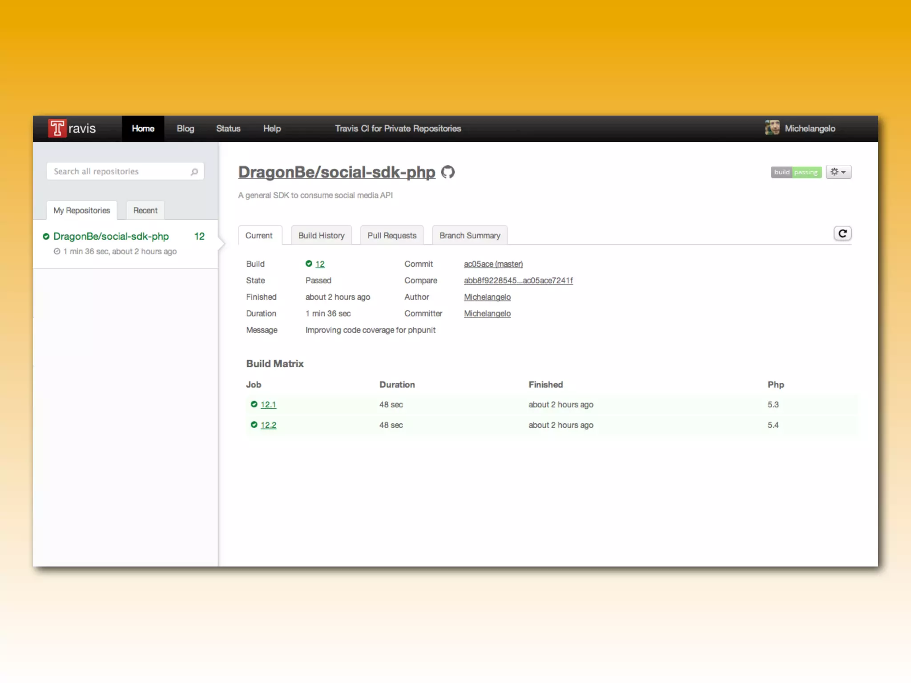Click the build passing status badge
This screenshot has height=683, width=911.
(x=796, y=172)
